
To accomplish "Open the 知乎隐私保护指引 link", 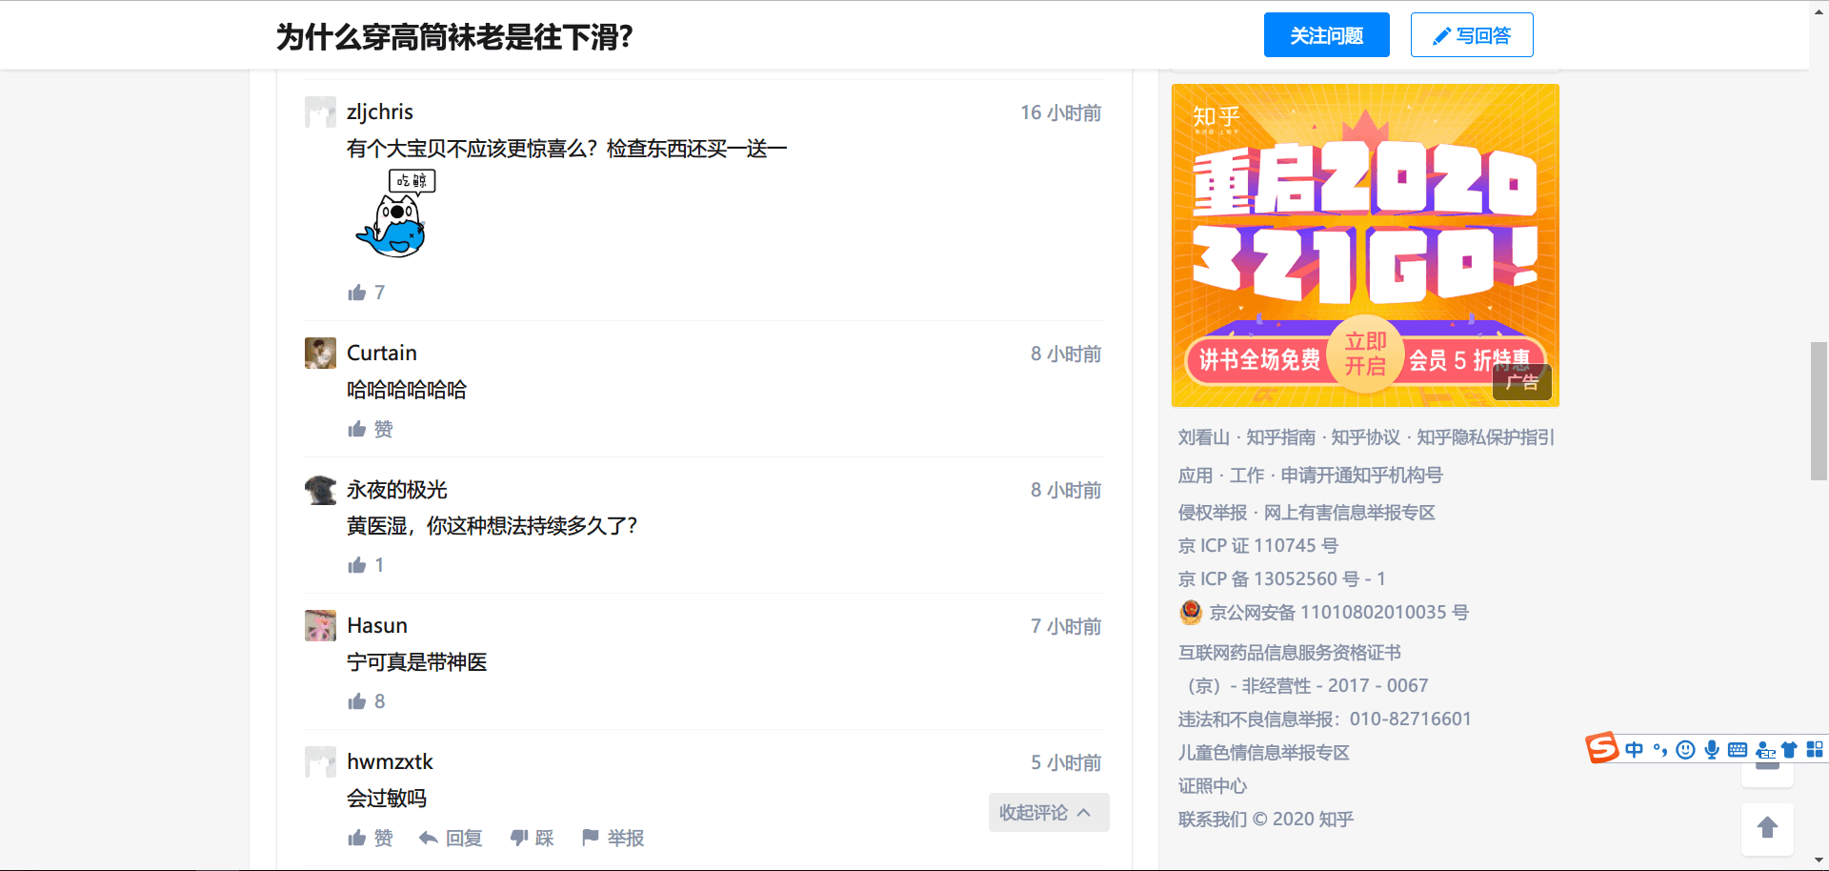I will coord(1485,437).
